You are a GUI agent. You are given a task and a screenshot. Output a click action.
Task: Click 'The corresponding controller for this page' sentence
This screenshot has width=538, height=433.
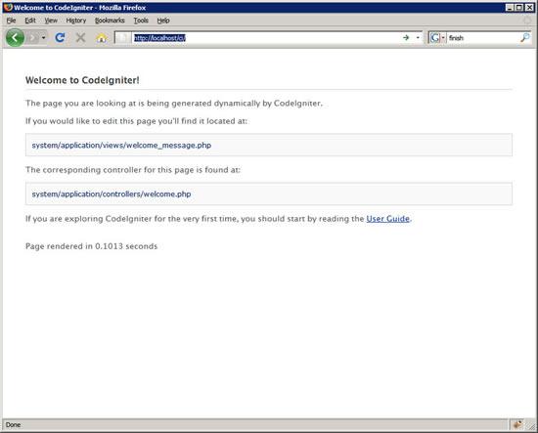click(x=133, y=170)
